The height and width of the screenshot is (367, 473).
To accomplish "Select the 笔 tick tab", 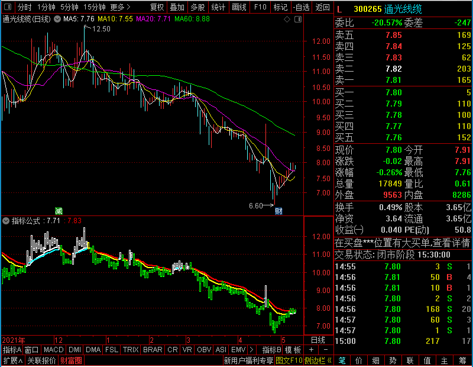I will tap(342, 360).
